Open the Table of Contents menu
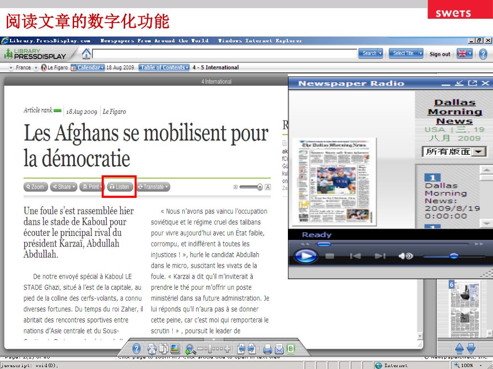This screenshot has height=369, width=493. point(164,67)
